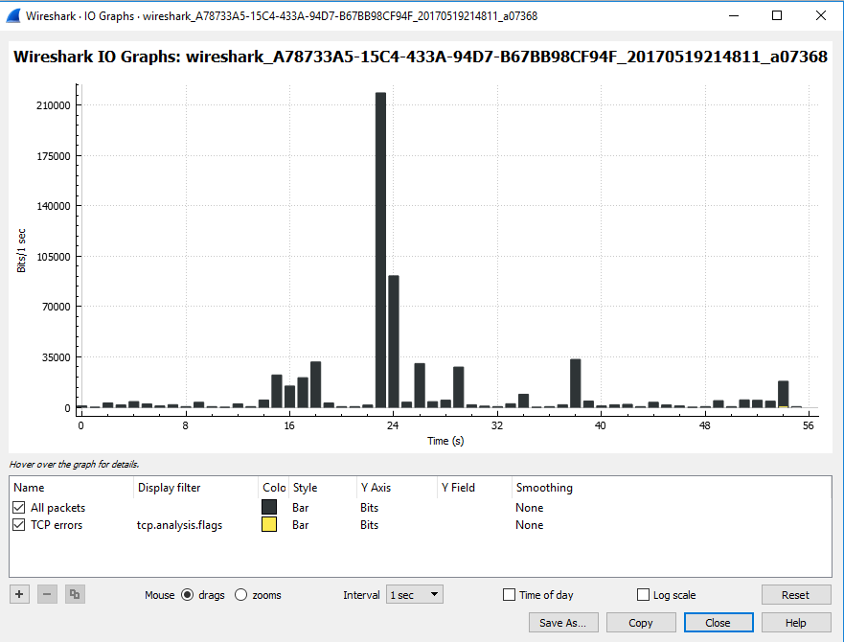This screenshot has height=642, width=844.
Task: Maximize the IO Graphs window
Action: [777, 15]
